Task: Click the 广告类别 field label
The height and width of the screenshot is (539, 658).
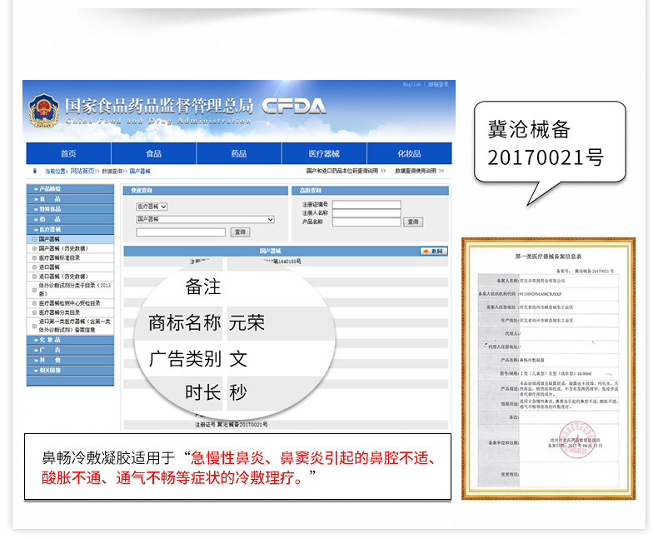Action: (x=185, y=359)
